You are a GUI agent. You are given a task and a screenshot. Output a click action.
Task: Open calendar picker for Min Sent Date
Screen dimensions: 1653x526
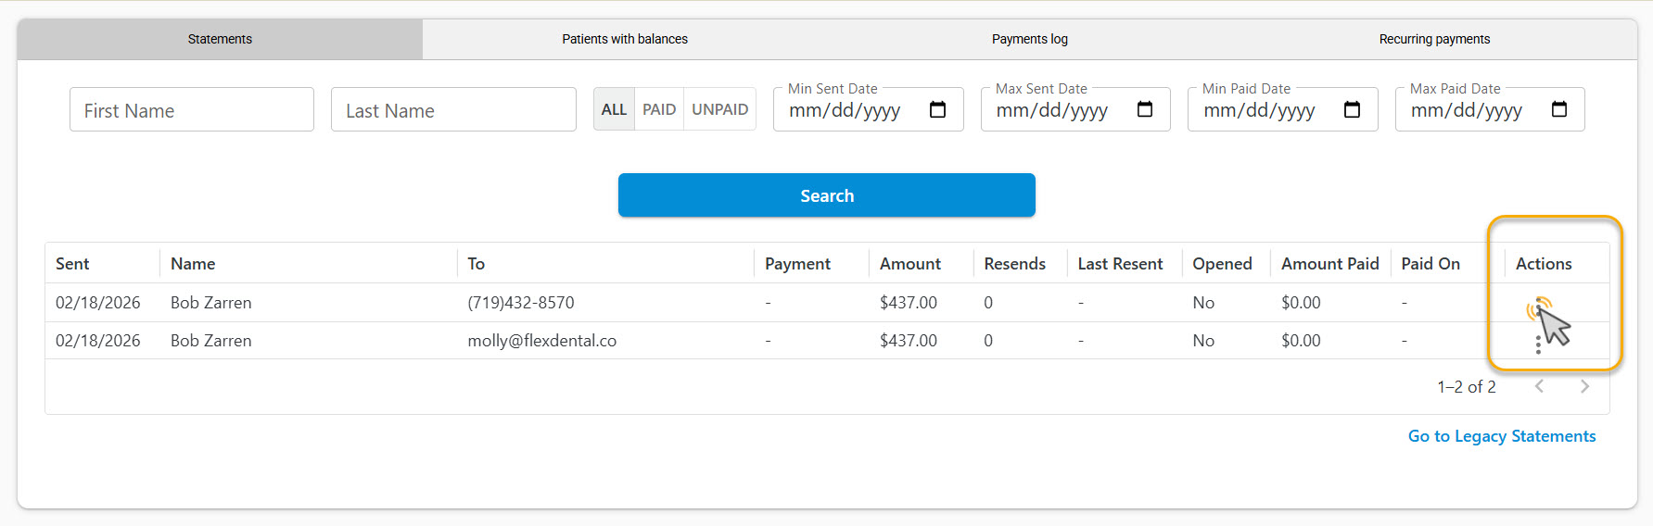(937, 109)
